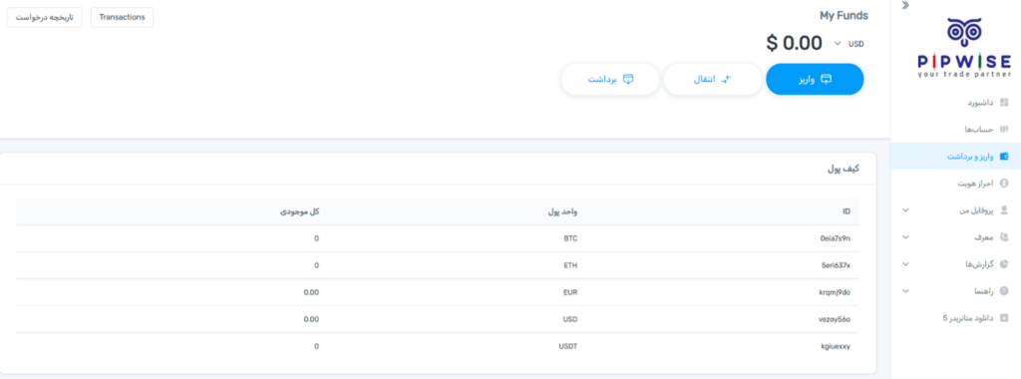Click the کیف پول wallet panel title
1021x379 pixels.
pos(843,169)
